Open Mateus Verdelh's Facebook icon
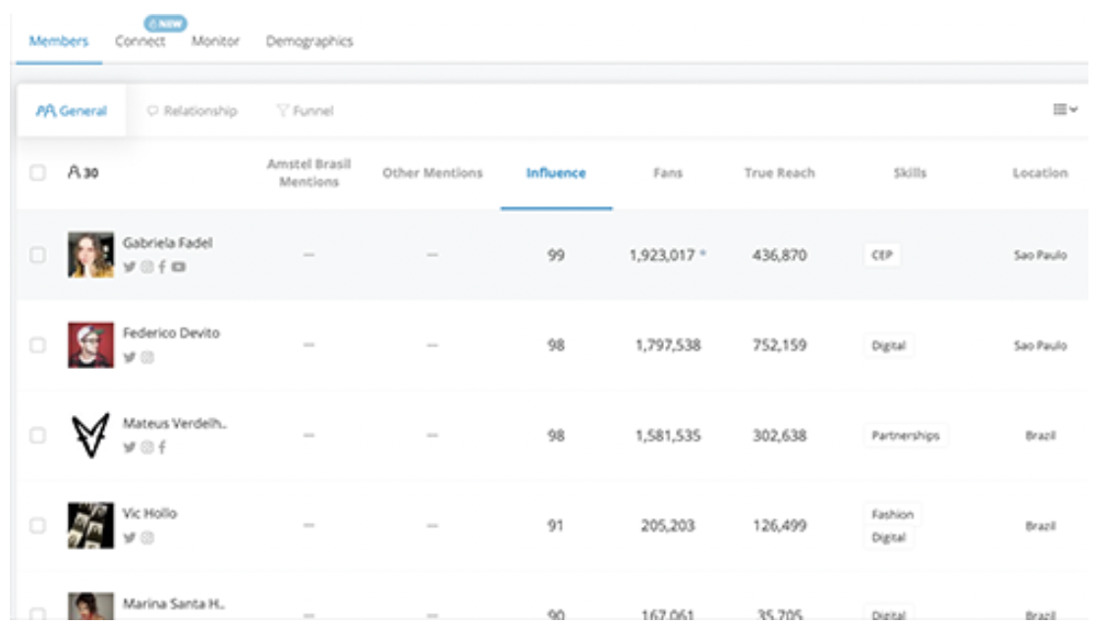Screen dimensions: 1114x626 coord(162,447)
